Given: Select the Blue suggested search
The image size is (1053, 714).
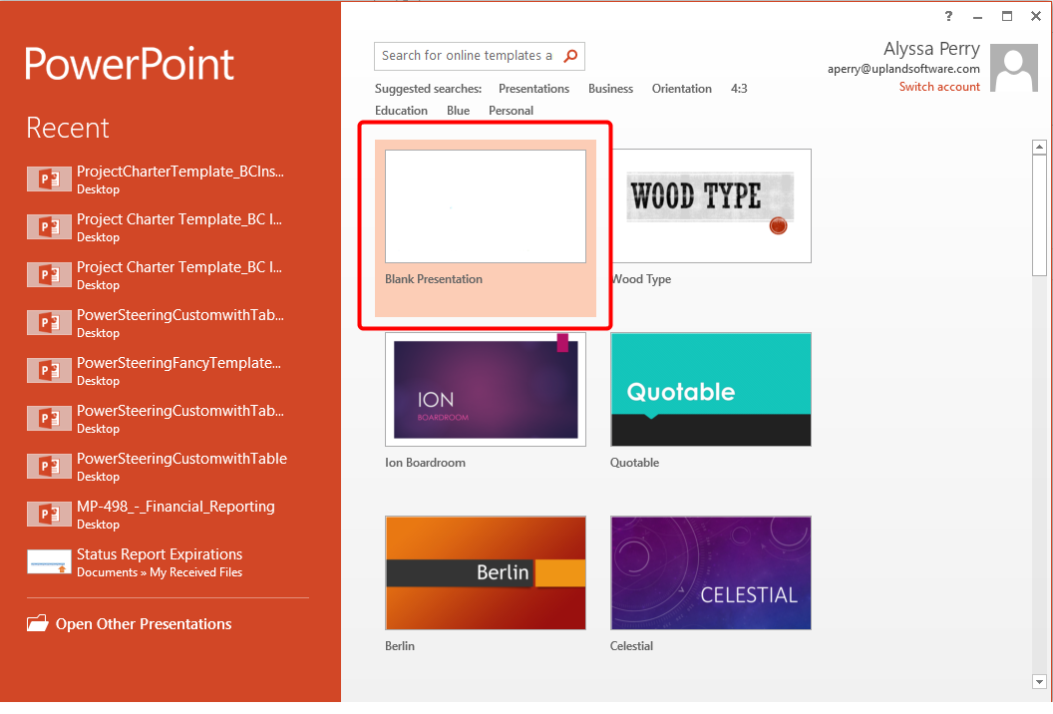Looking at the screenshot, I should (x=458, y=111).
